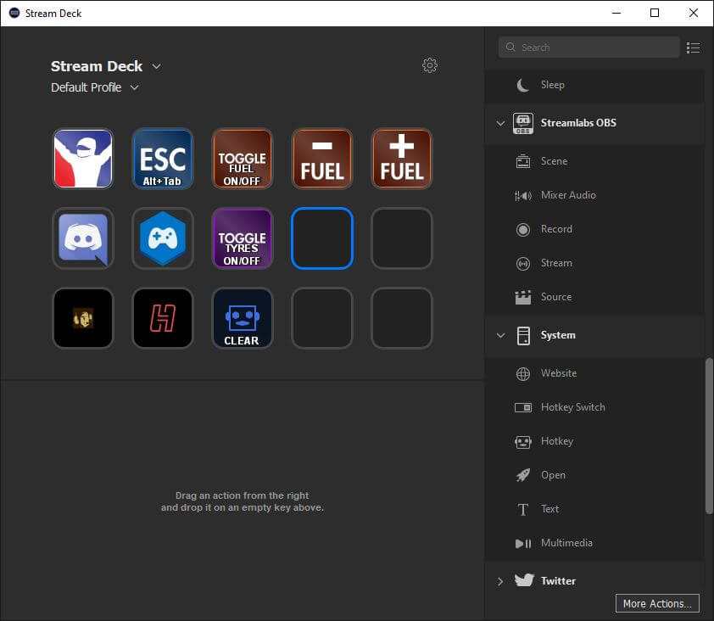714x621 pixels.
Task: Open the Stream Deck device dropdown
Action: (156, 66)
